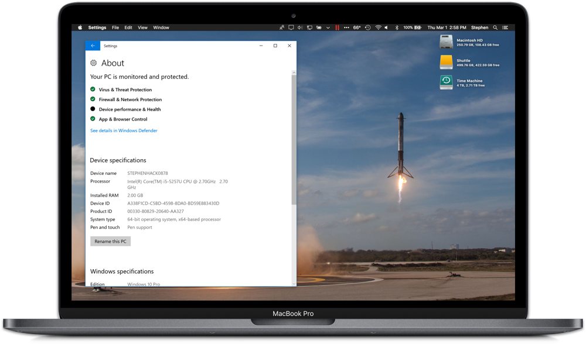Open the Stephen user menu
This screenshot has width=586, height=344.
[x=479, y=27]
